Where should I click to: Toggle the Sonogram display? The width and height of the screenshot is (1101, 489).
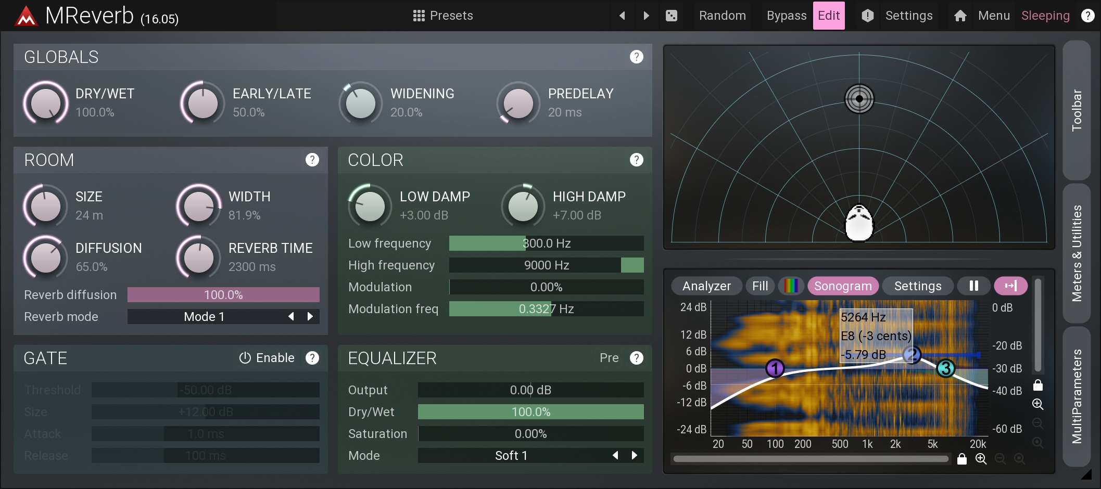(843, 286)
